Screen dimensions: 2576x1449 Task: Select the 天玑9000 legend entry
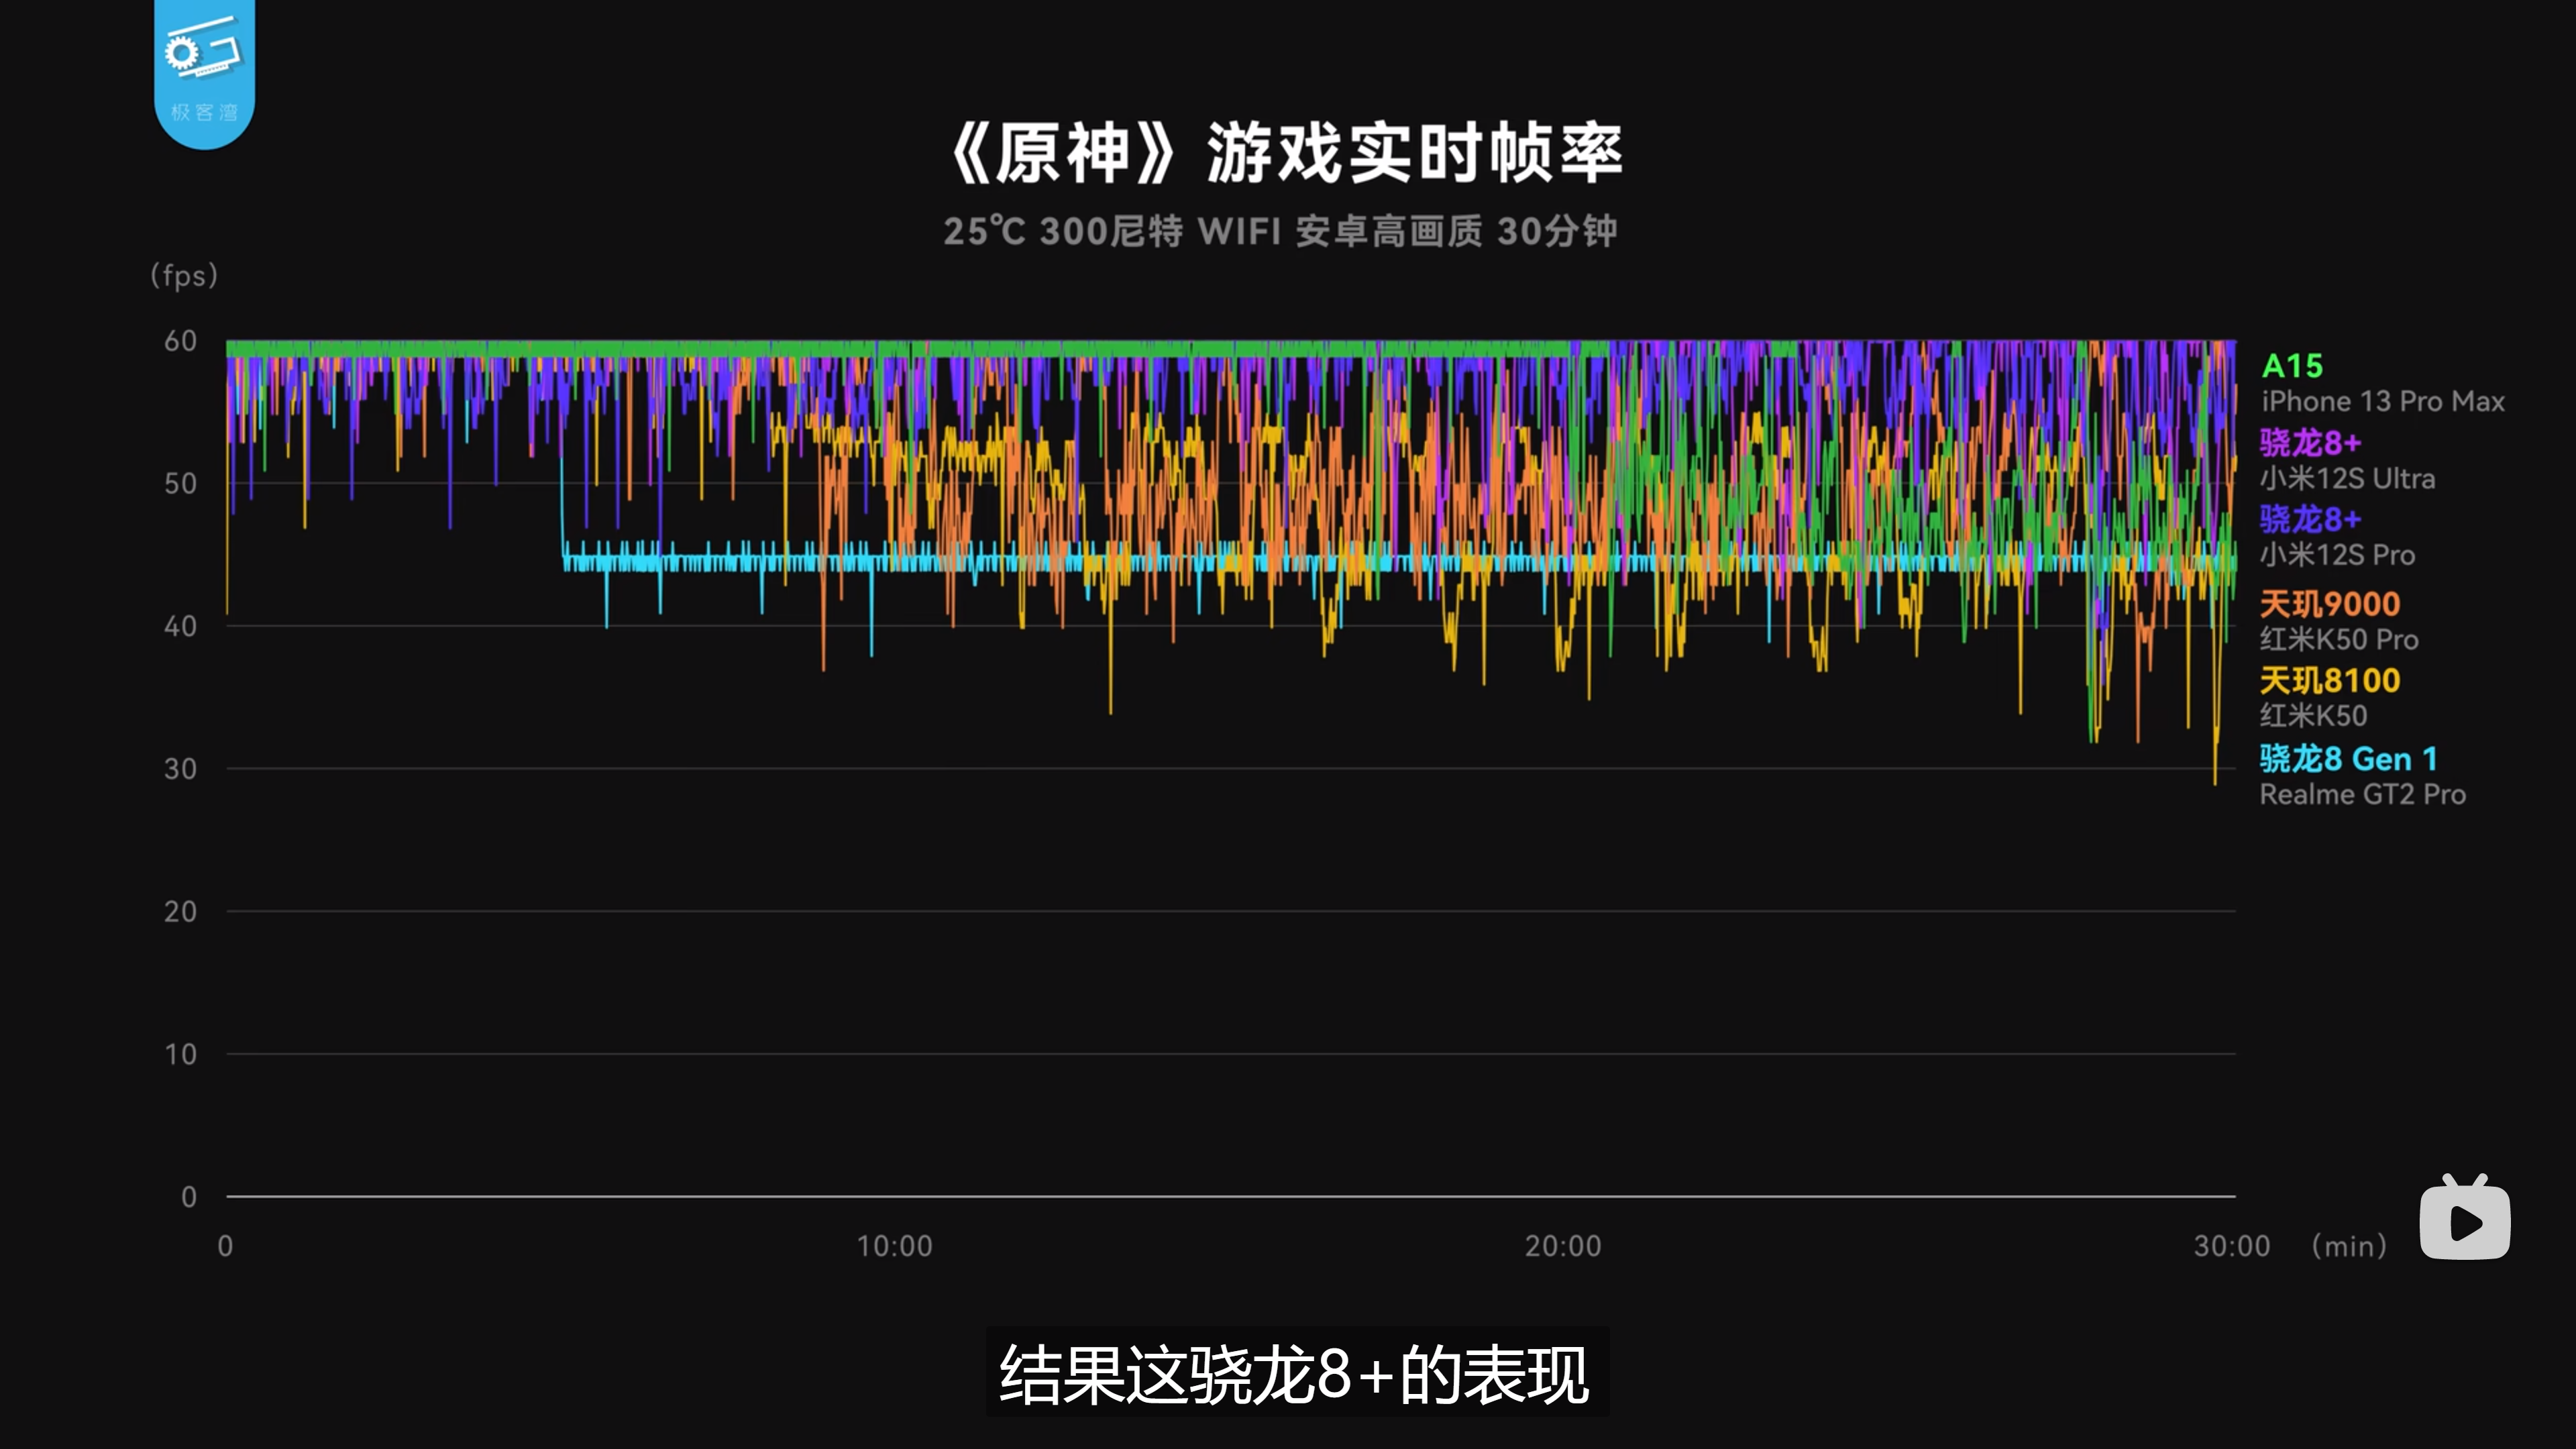click(x=2329, y=604)
